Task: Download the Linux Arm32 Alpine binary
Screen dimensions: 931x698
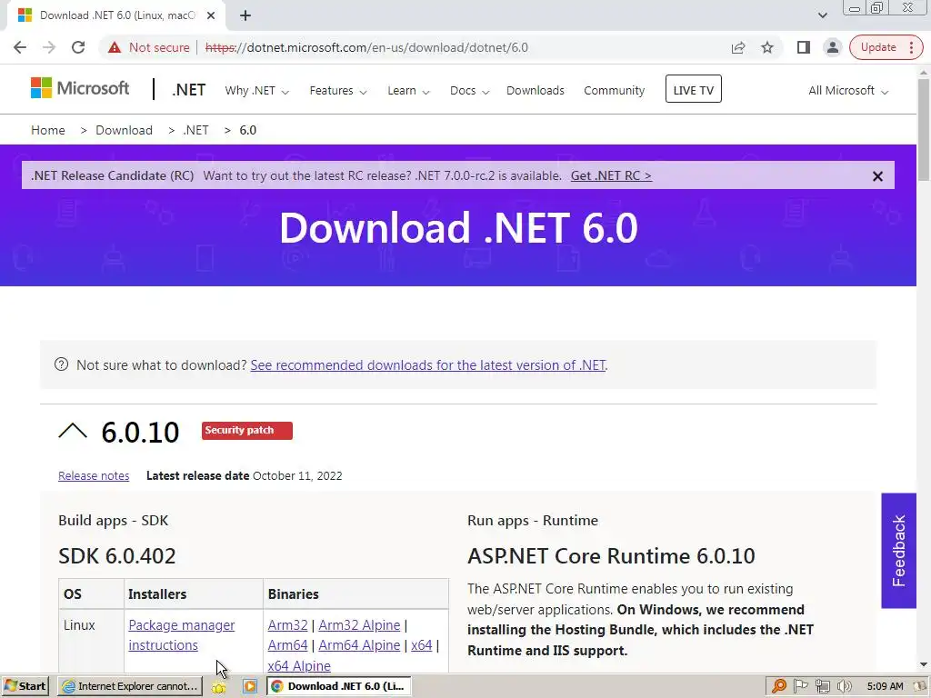Action: (359, 625)
